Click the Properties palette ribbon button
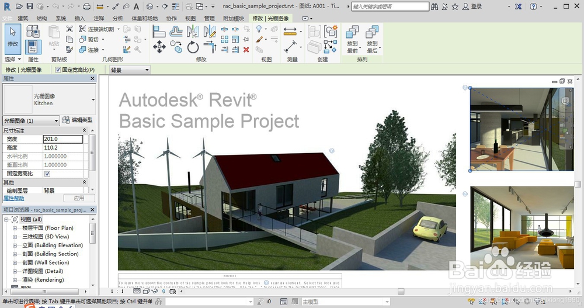Screen dimensions: 584x308 pos(33,47)
